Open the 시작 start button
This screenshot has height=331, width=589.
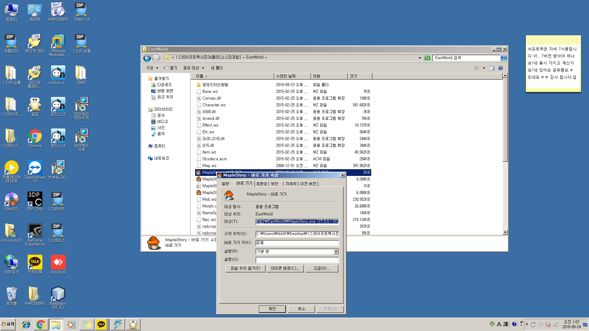pos(8,324)
